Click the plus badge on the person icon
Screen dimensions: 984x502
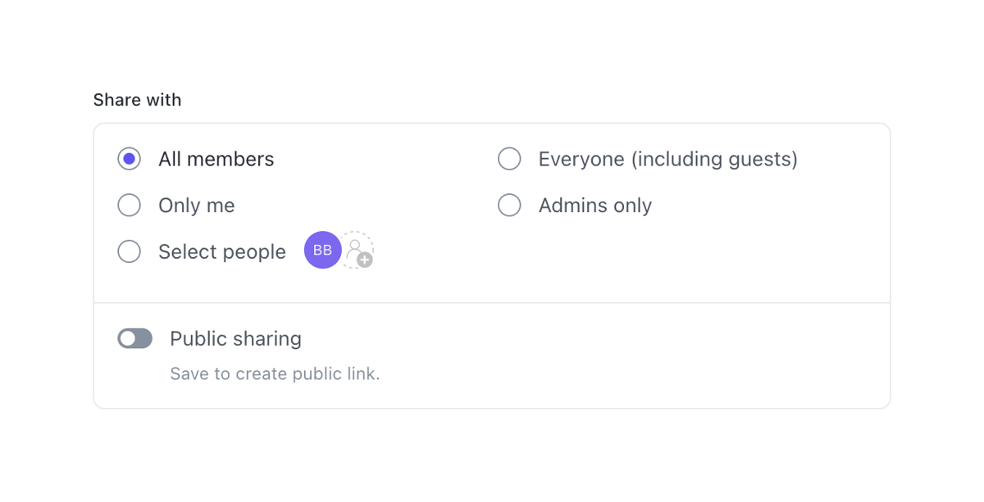tap(363, 260)
